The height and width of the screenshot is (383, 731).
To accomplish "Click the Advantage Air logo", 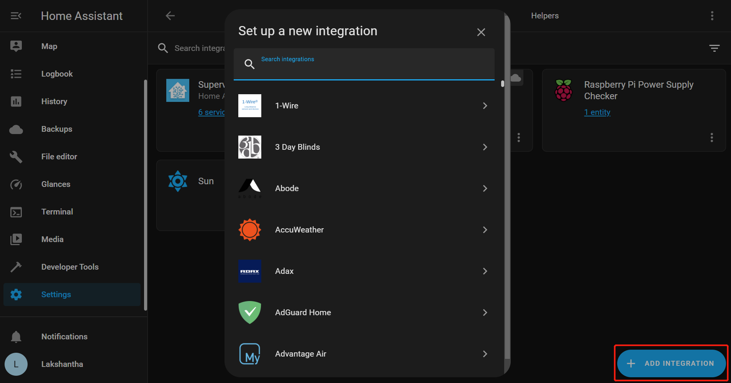I will (250, 354).
